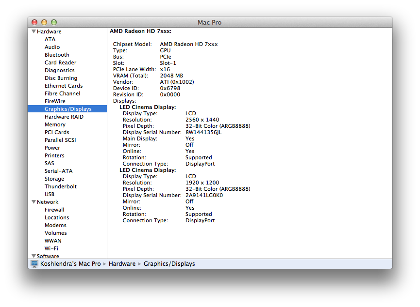Image resolution: width=420 pixels, height=307 pixels.
Task: Select Printers in the sidebar
Action: coord(55,155)
